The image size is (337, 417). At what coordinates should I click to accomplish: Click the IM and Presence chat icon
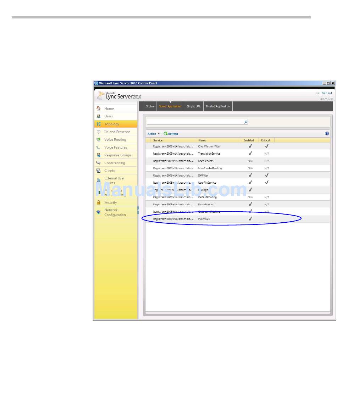pos(98,132)
